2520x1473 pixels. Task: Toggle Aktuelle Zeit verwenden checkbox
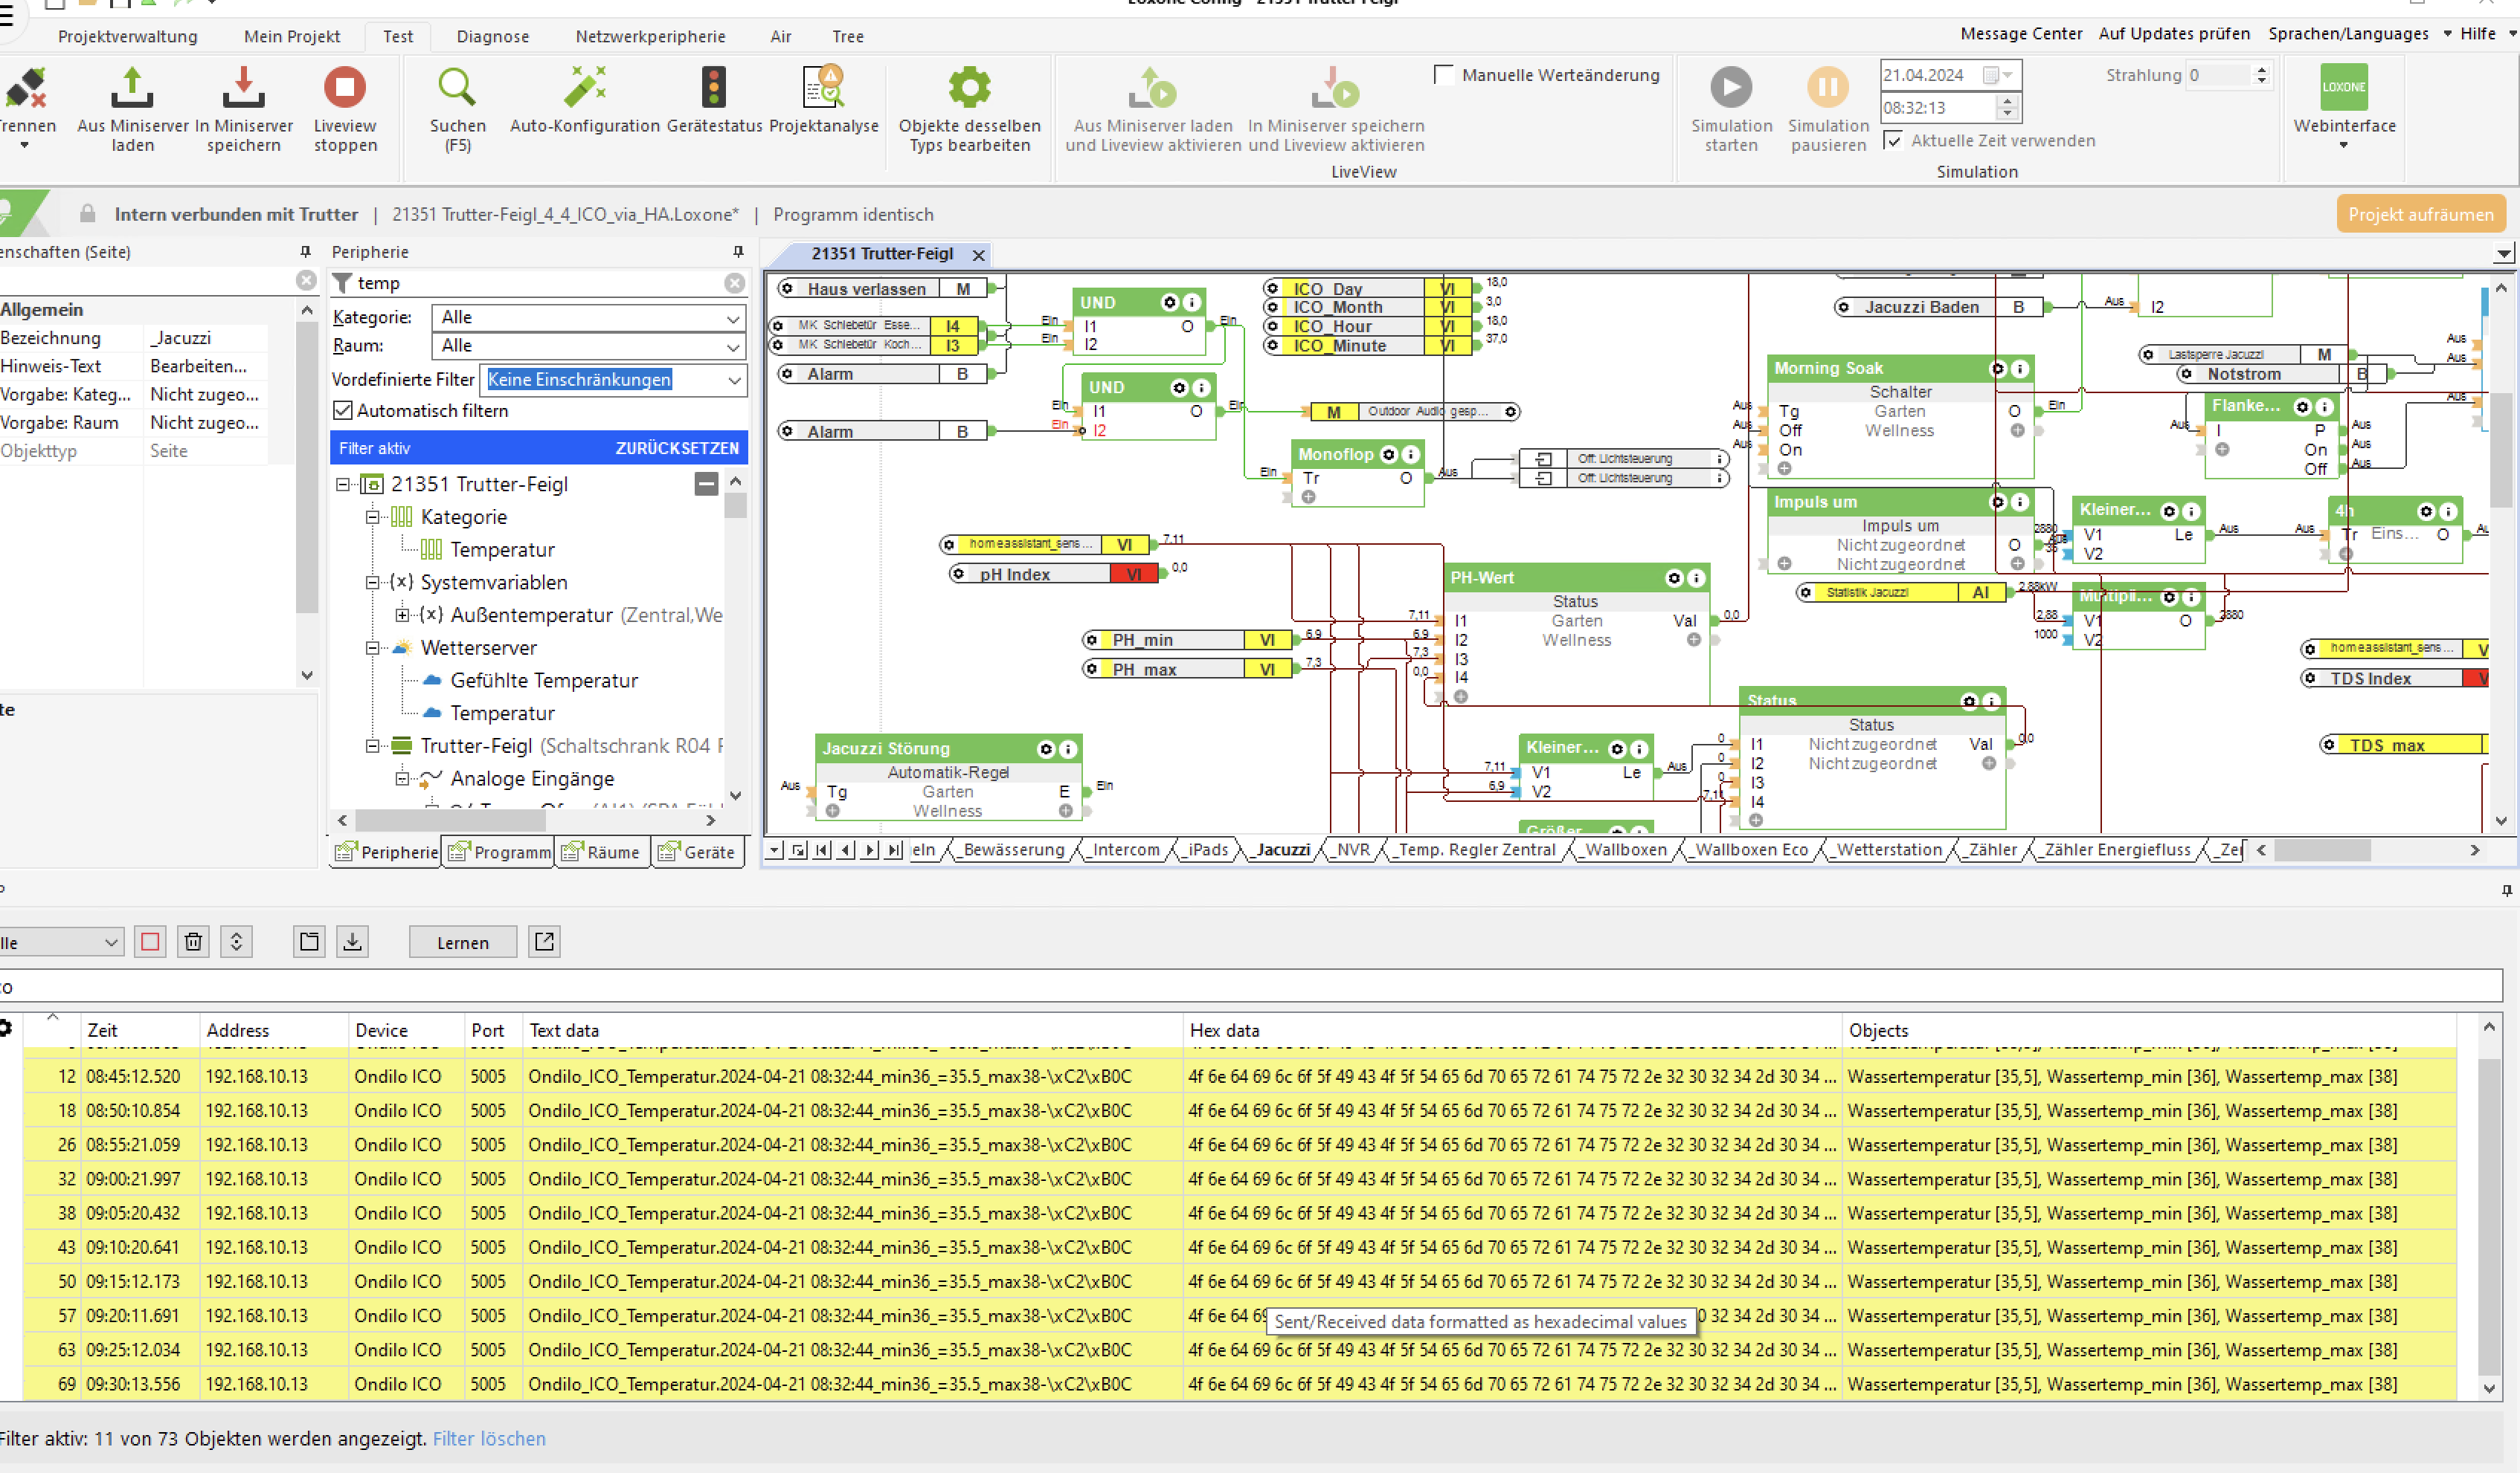pos(1892,141)
